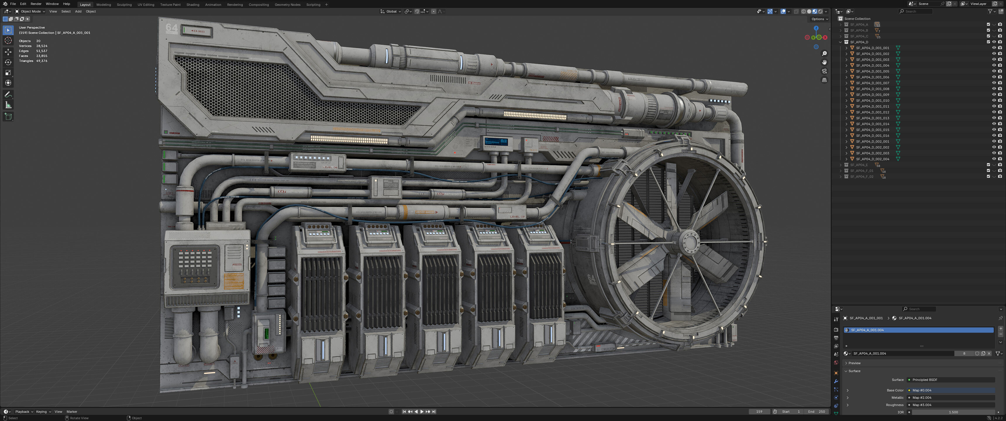Viewport: 1006px width, 421px height.
Task: Hide SF_AP04_D_001_003 with its eye icon
Action: pyautogui.click(x=994, y=59)
